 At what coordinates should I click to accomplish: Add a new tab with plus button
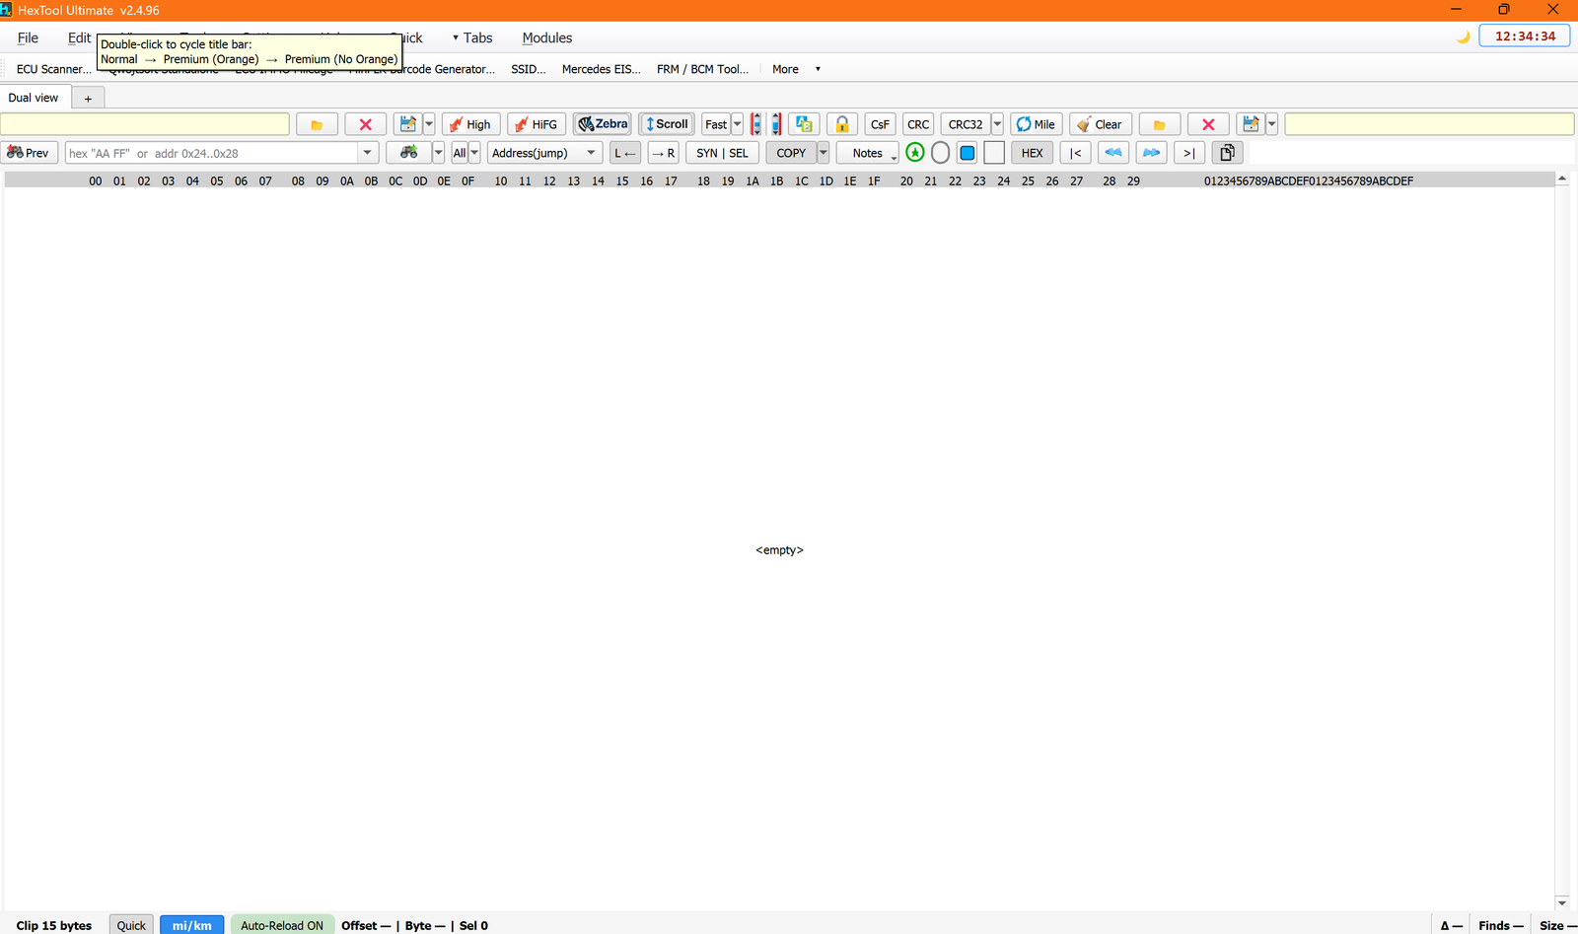click(x=88, y=98)
